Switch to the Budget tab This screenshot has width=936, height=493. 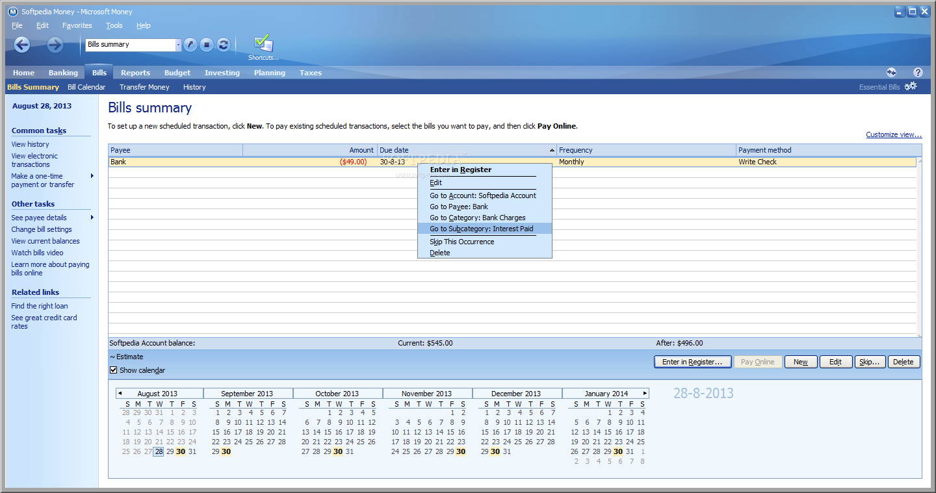click(x=177, y=72)
